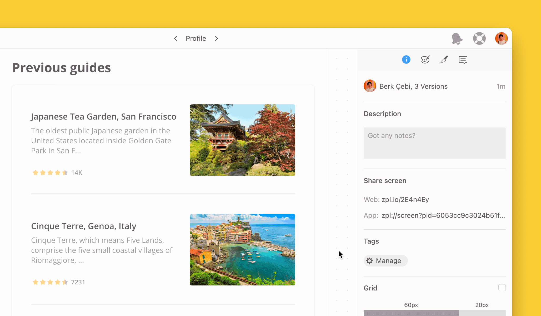Select the eyedropper tab icon
The width and height of the screenshot is (541, 316).
444,60
